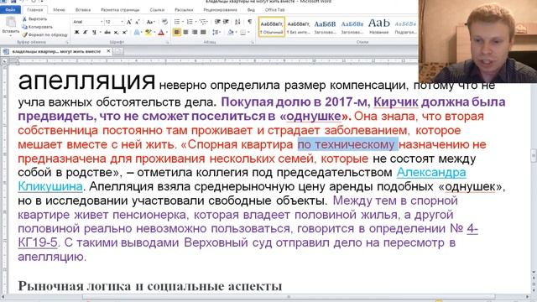The image size is (537, 302).
Task: Select the Обычный style
Action: point(272,26)
